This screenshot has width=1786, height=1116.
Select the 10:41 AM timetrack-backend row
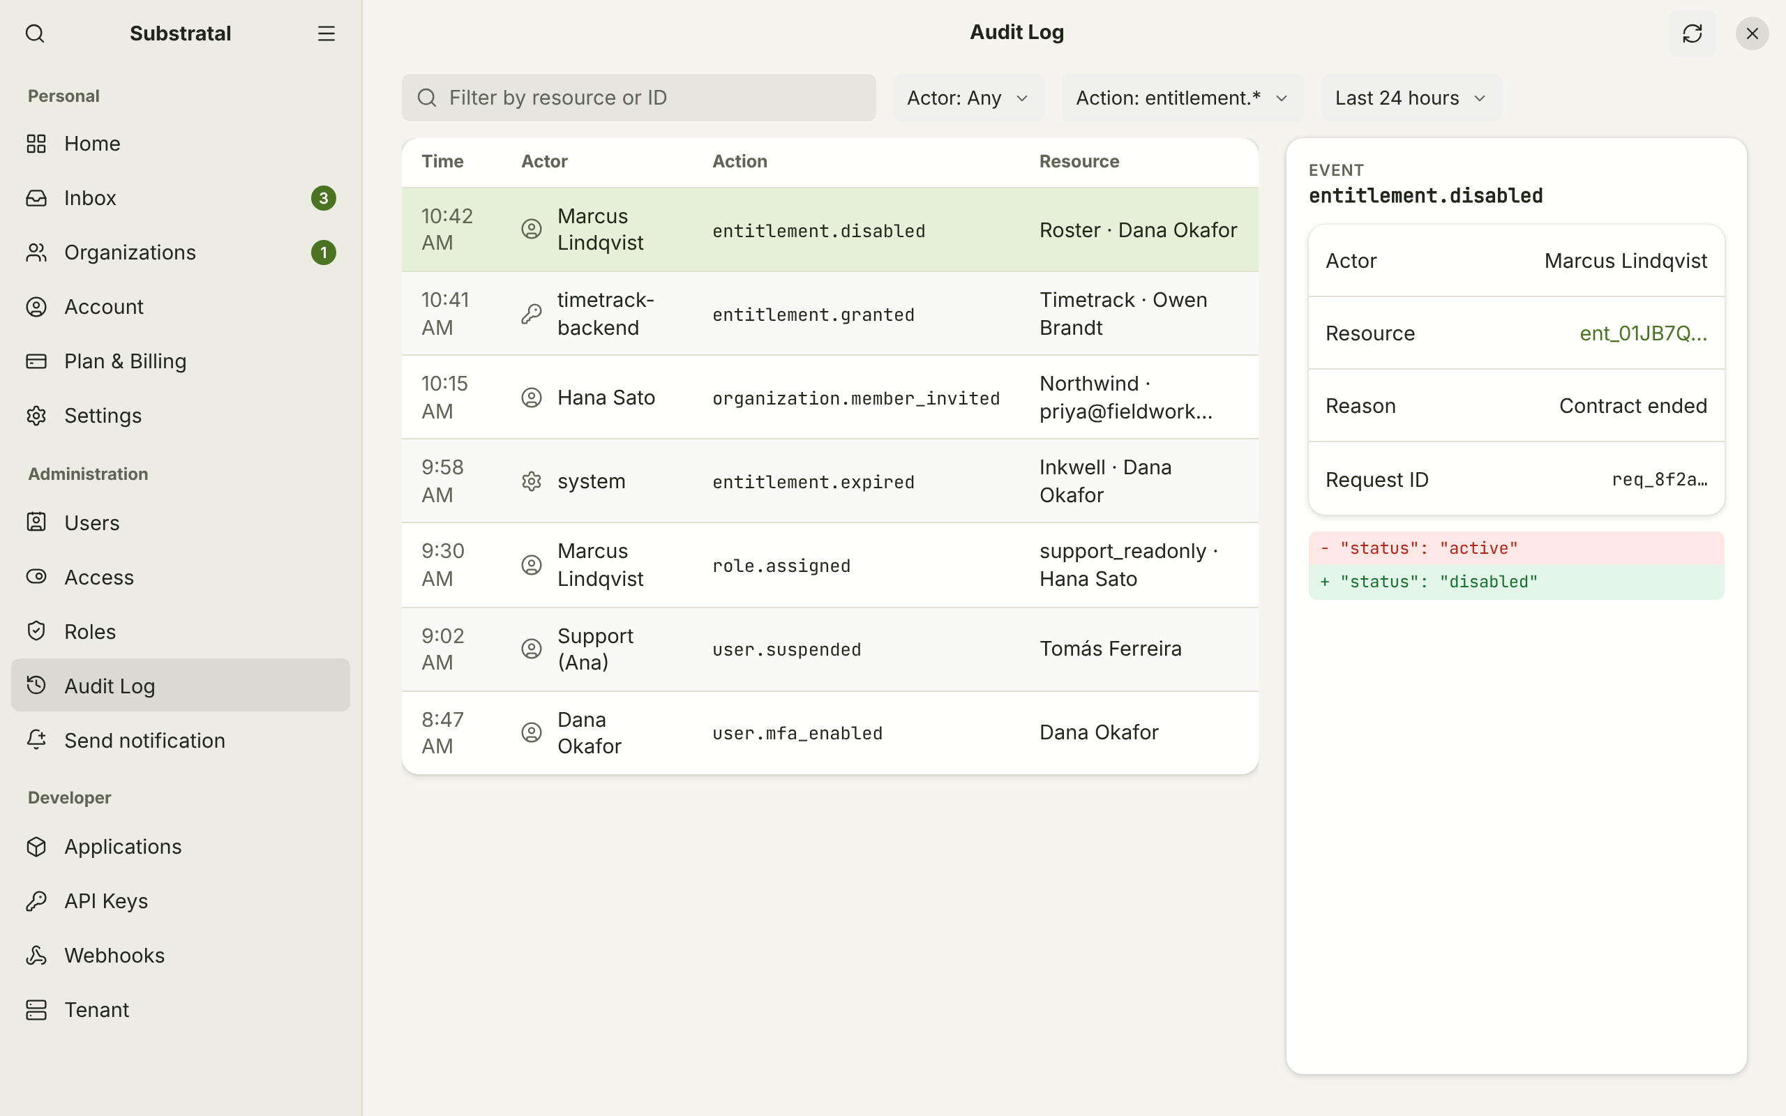830,314
